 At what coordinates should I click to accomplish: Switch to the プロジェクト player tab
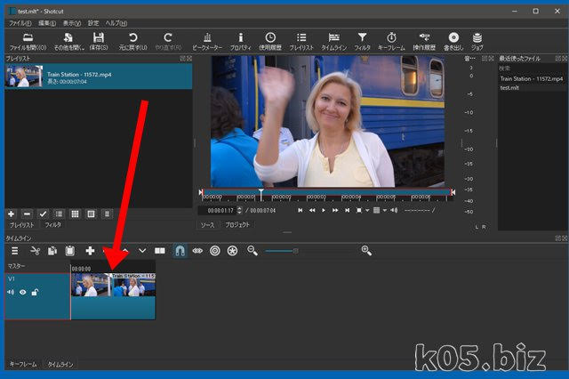tap(237, 225)
